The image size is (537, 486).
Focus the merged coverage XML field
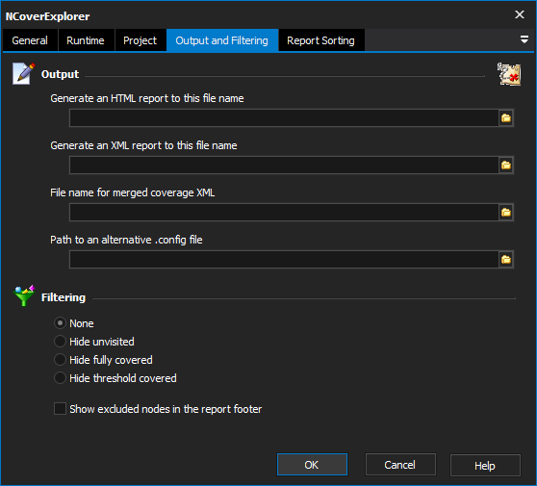[x=284, y=213]
